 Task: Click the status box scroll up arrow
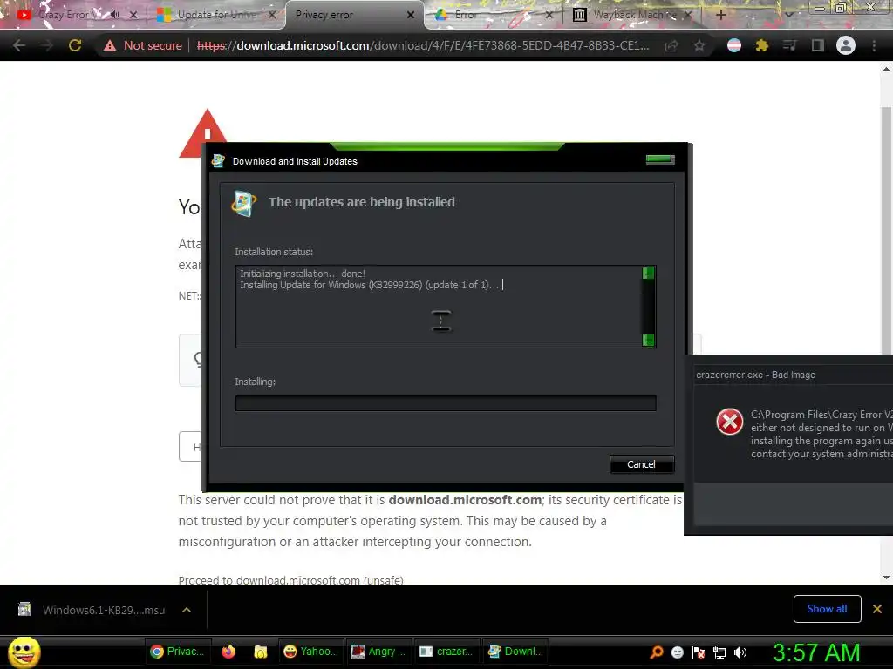tap(648, 274)
